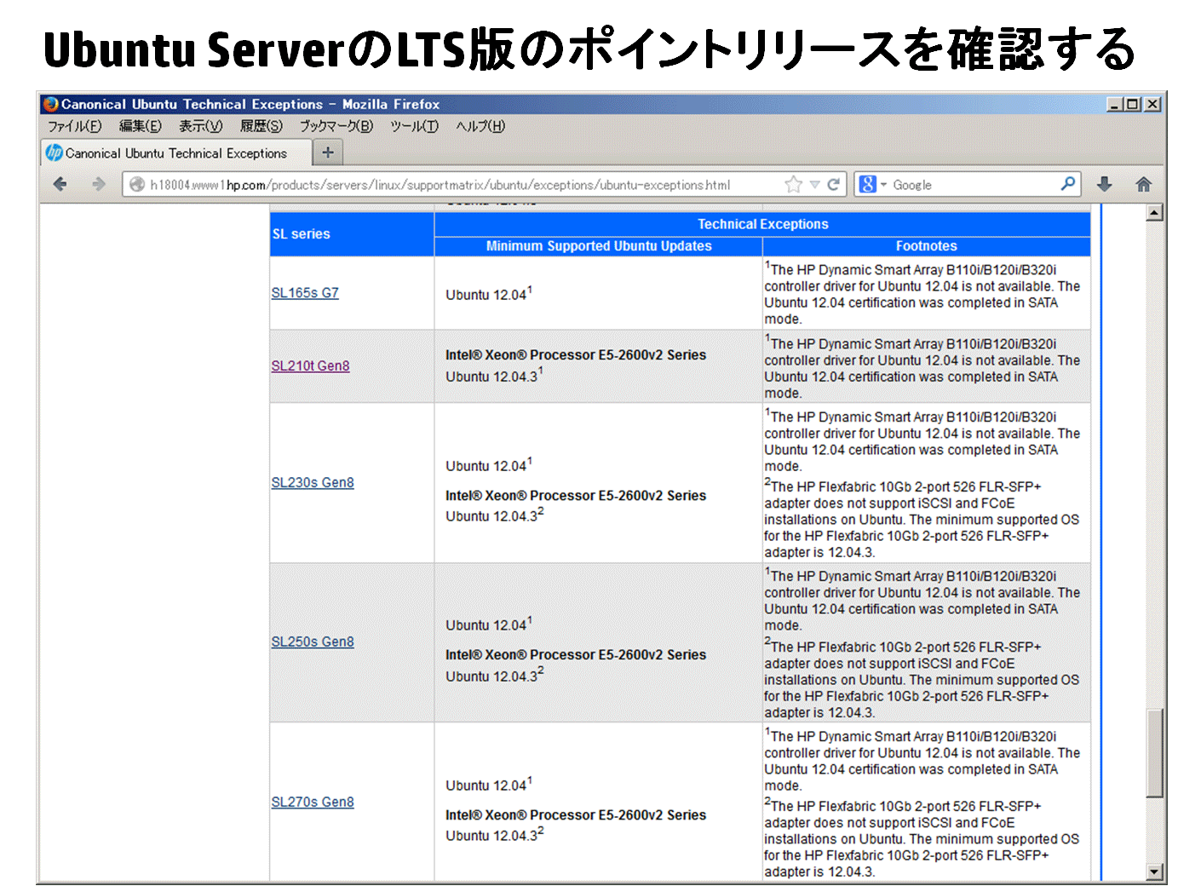Click the site identity globe icon

click(x=136, y=185)
